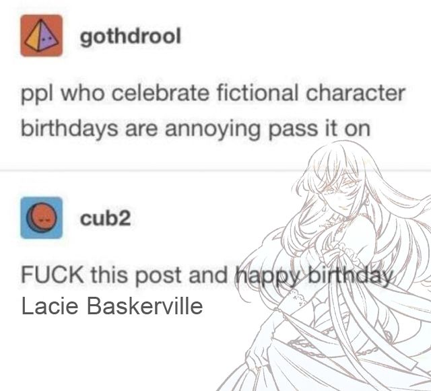
Task: Visit the cub2 username link
Action: pos(105,218)
